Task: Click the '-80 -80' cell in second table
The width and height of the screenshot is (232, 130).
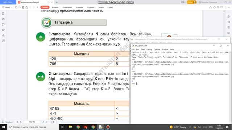Action: pos(82,118)
